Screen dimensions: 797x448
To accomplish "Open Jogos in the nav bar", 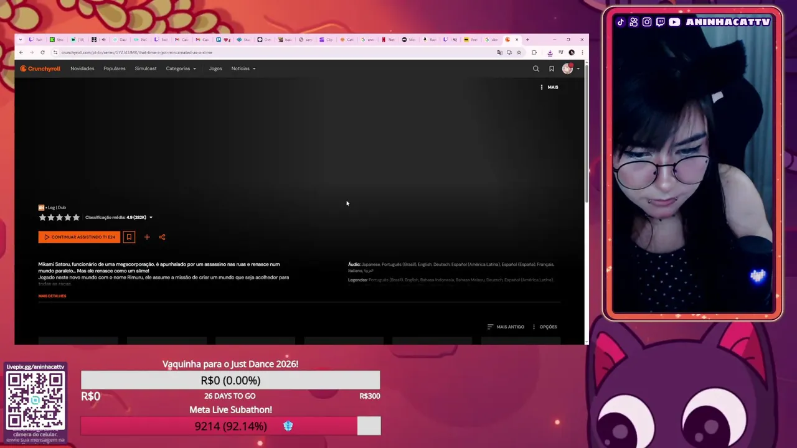I will click(215, 68).
